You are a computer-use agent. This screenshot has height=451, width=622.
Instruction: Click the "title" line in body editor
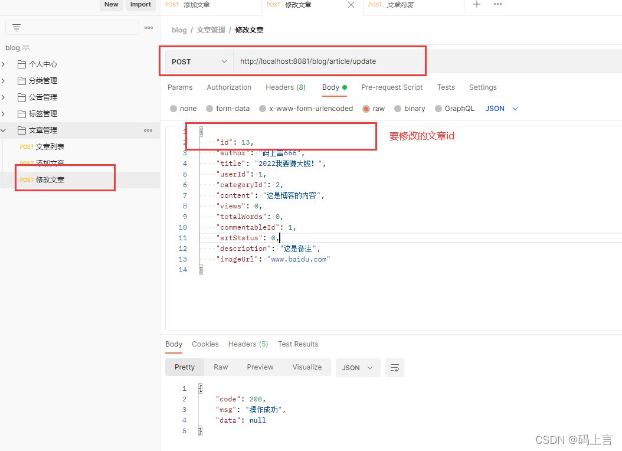(x=271, y=164)
